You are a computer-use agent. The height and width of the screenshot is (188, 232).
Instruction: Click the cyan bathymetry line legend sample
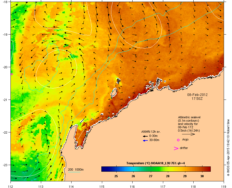tap(74, 172)
